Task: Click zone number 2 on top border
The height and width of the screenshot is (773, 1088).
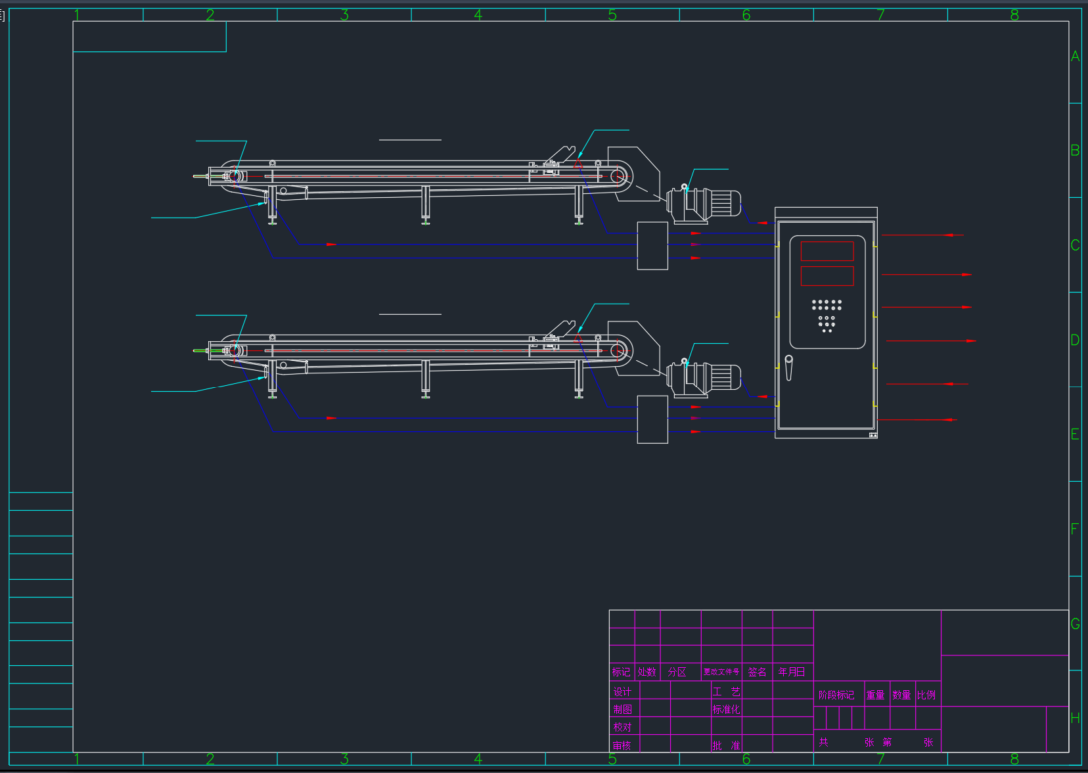Action: [210, 14]
